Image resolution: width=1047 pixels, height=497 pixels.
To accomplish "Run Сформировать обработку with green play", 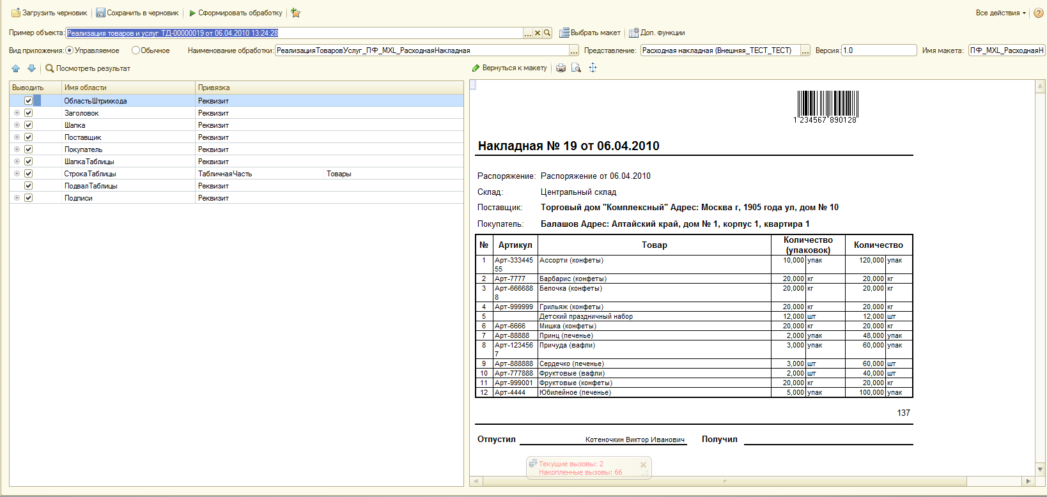I will pos(235,13).
